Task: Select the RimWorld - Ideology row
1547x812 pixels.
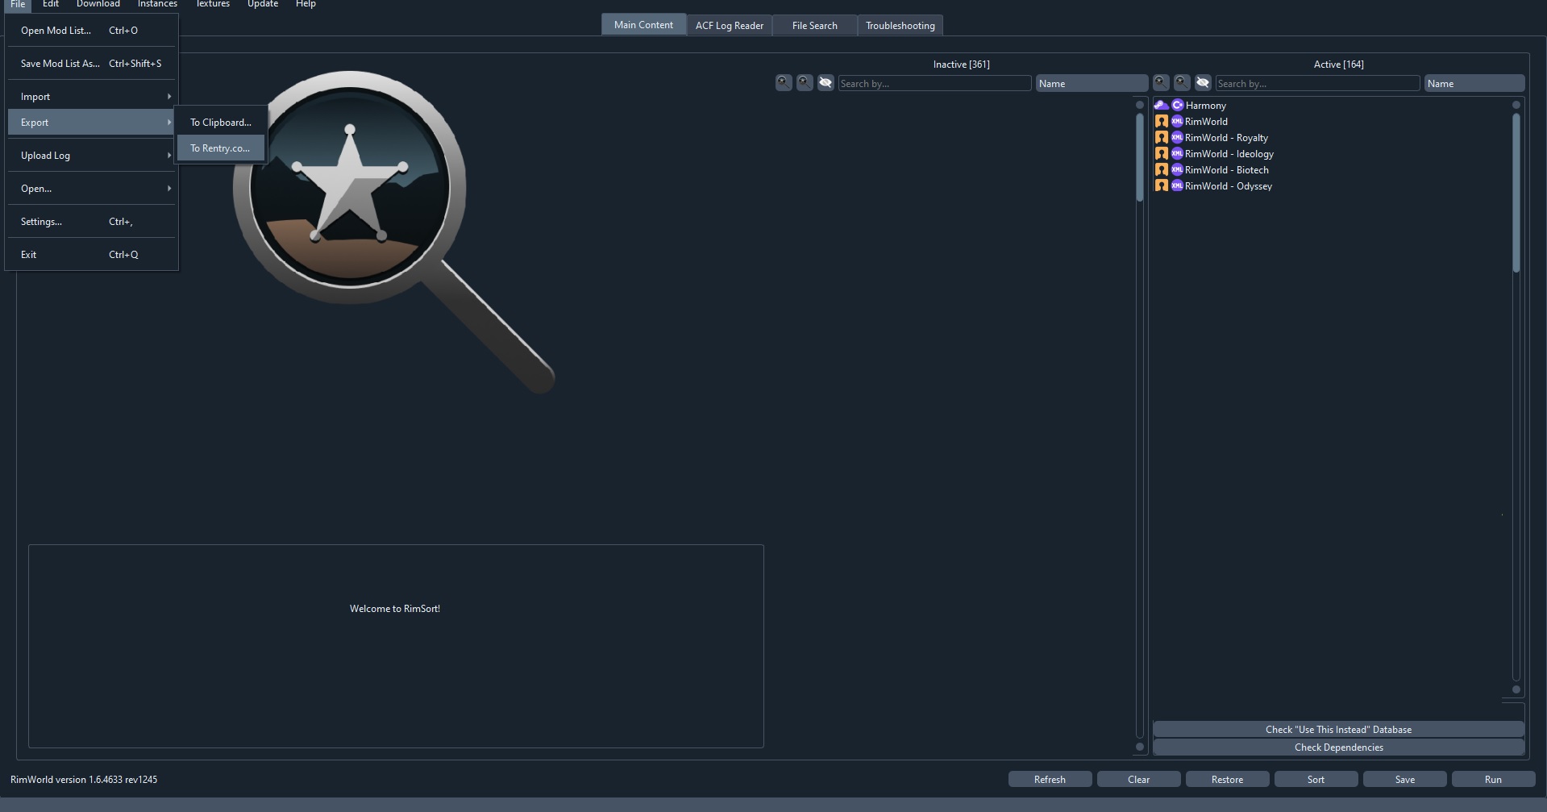Action: click(1331, 154)
